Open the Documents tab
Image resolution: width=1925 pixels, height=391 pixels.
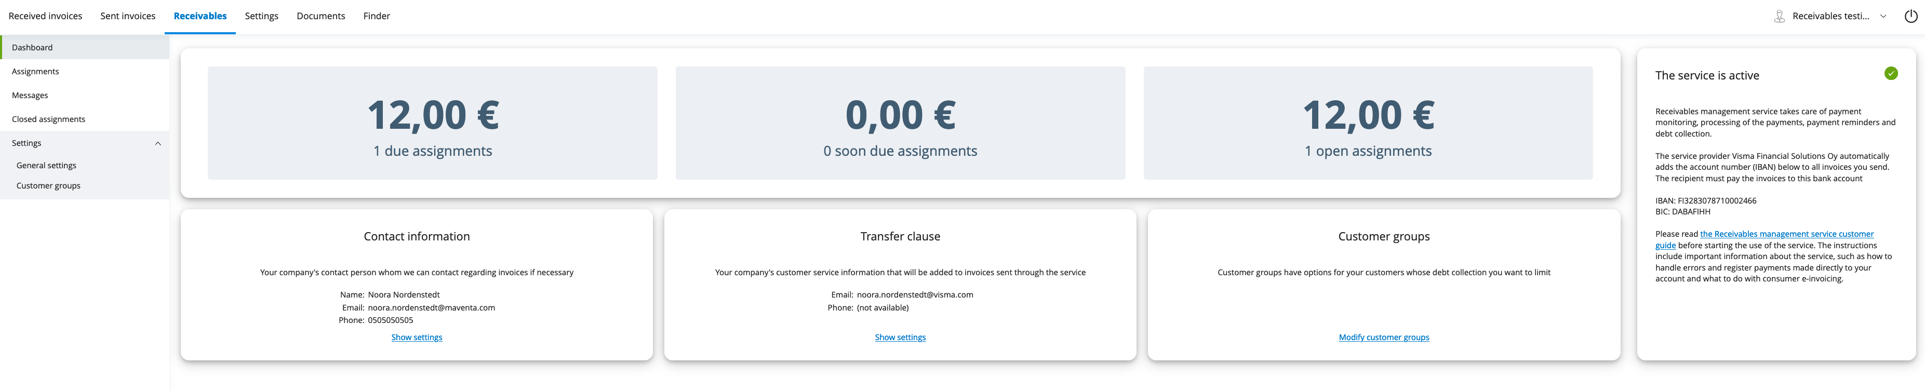point(320,15)
